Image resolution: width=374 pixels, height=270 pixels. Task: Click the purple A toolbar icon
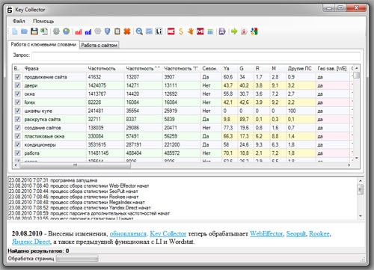(222, 31)
